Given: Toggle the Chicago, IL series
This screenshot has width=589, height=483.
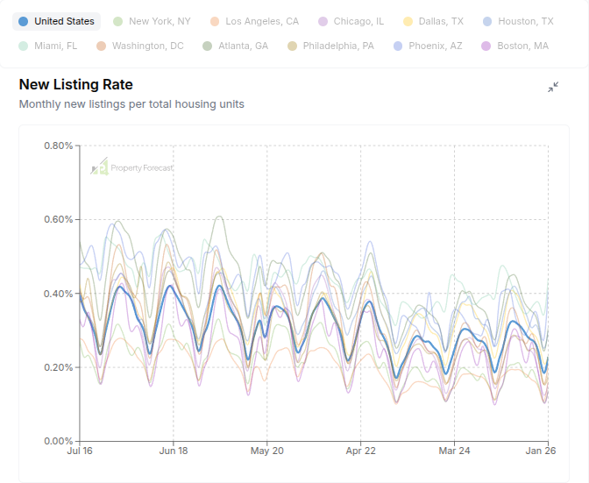Looking at the screenshot, I should tap(351, 21).
